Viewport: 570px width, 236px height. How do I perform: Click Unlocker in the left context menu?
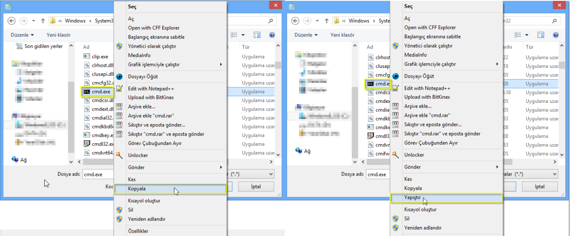pyautogui.click(x=138, y=155)
